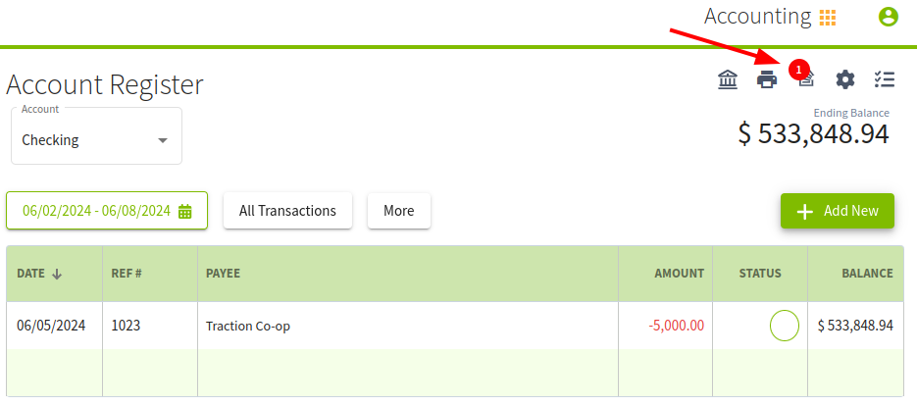Click the printer icon
This screenshot has width=917, height=406.
click(767, 79)
